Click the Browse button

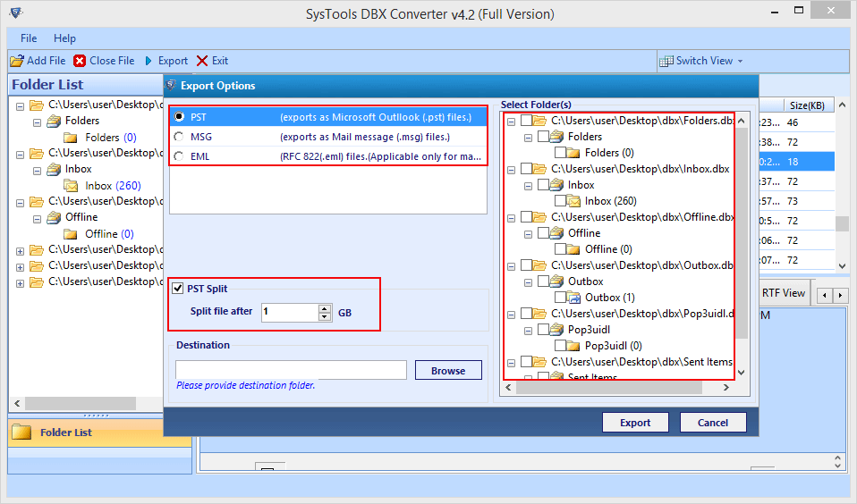(x=448, y=370)
